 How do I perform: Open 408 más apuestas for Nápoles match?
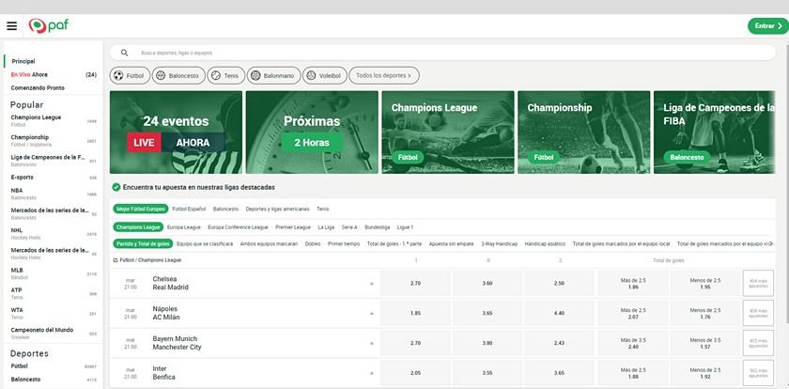(758, 313)
